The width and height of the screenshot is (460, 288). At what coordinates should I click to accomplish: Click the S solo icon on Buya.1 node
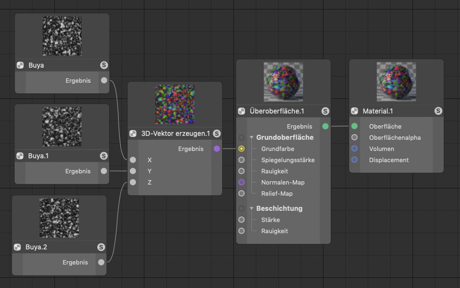(x=104, y=156)
